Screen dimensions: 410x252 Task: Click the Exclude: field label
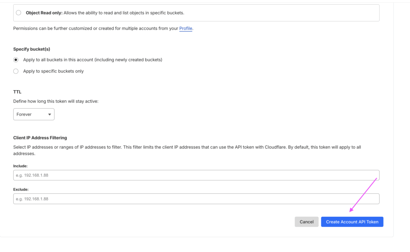pyautogui.click(x=21, y=189)
